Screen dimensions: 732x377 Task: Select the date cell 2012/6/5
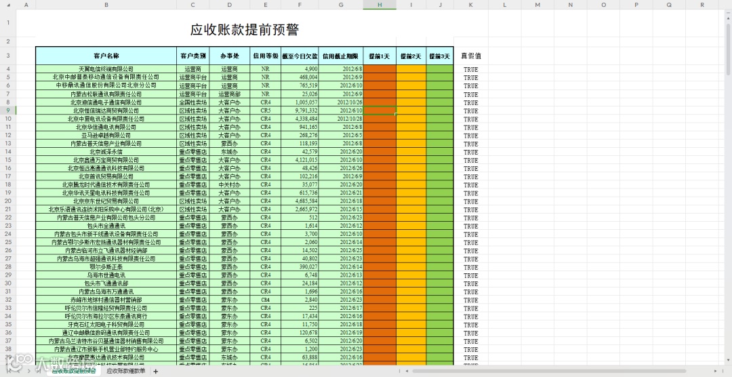(x=341, y=136)
